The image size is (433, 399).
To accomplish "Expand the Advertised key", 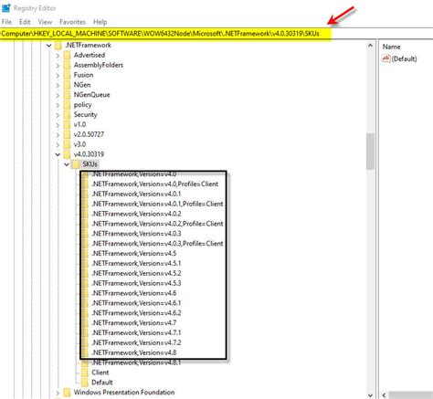I will pyautogui.click(x=58, y=56).
